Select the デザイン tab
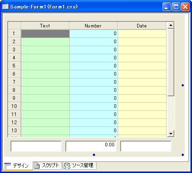 click(x=17, y=166)
